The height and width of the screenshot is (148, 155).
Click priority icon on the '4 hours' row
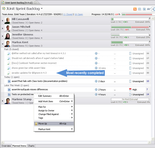pos(130,94)
